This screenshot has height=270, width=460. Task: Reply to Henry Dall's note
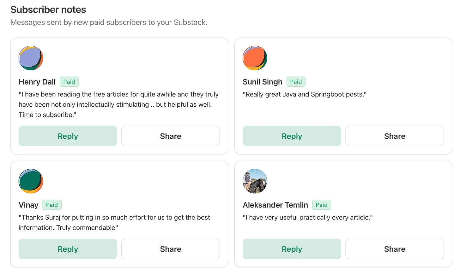(68, 136)
